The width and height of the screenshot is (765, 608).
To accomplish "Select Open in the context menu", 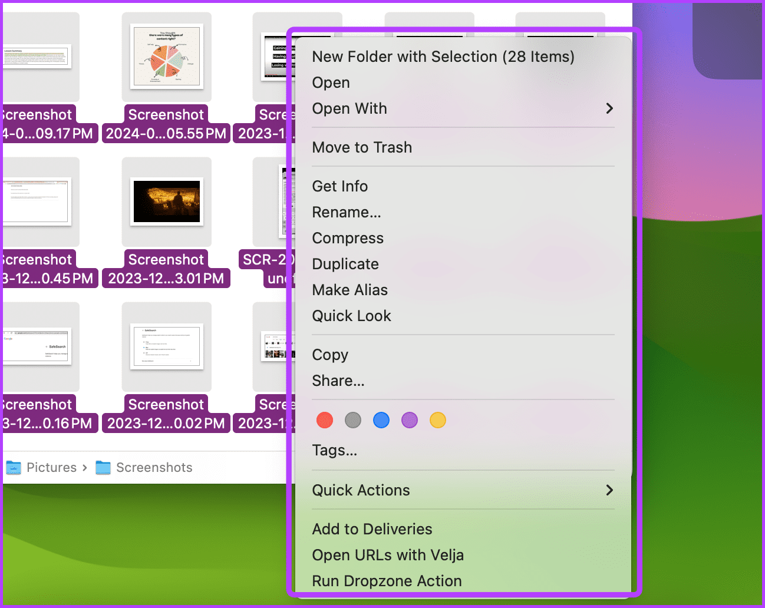I will click(x=331, y=82).
